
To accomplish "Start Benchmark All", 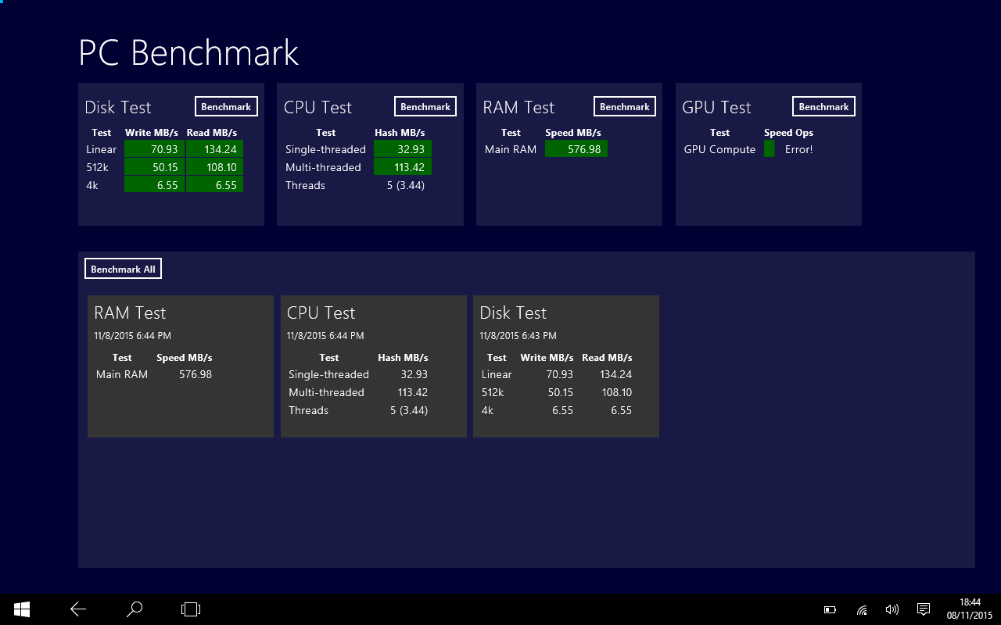I will (x=123, y=269).
